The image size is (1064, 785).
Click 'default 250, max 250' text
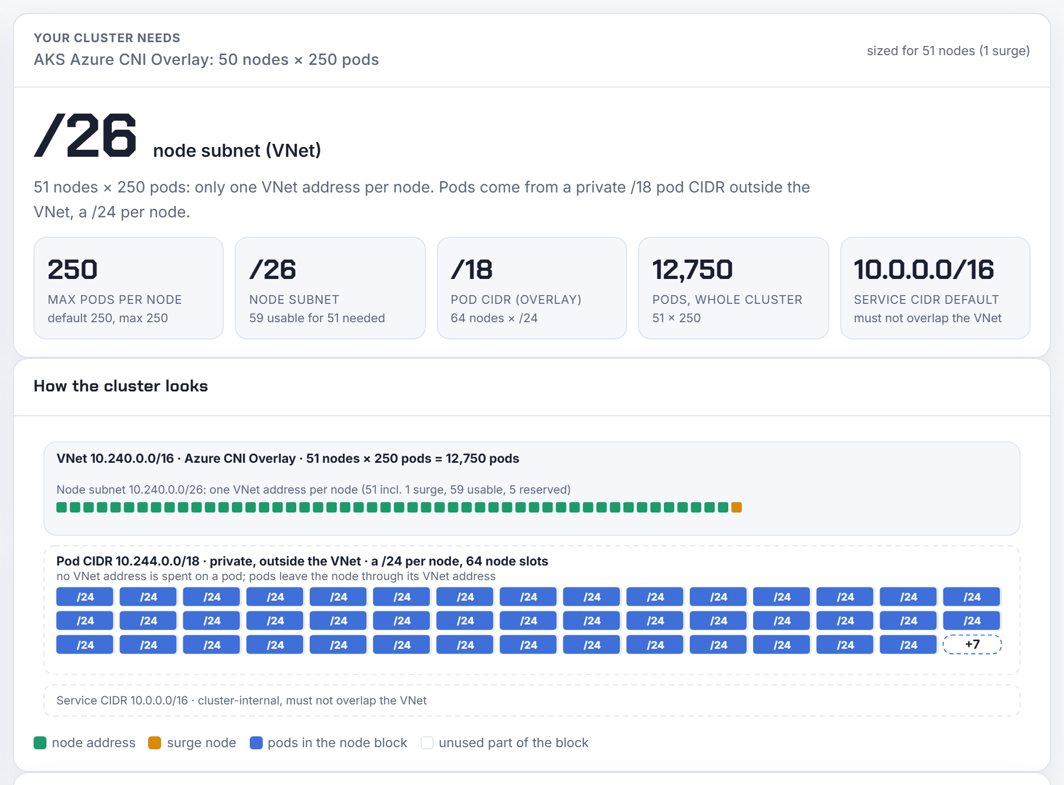108,318
